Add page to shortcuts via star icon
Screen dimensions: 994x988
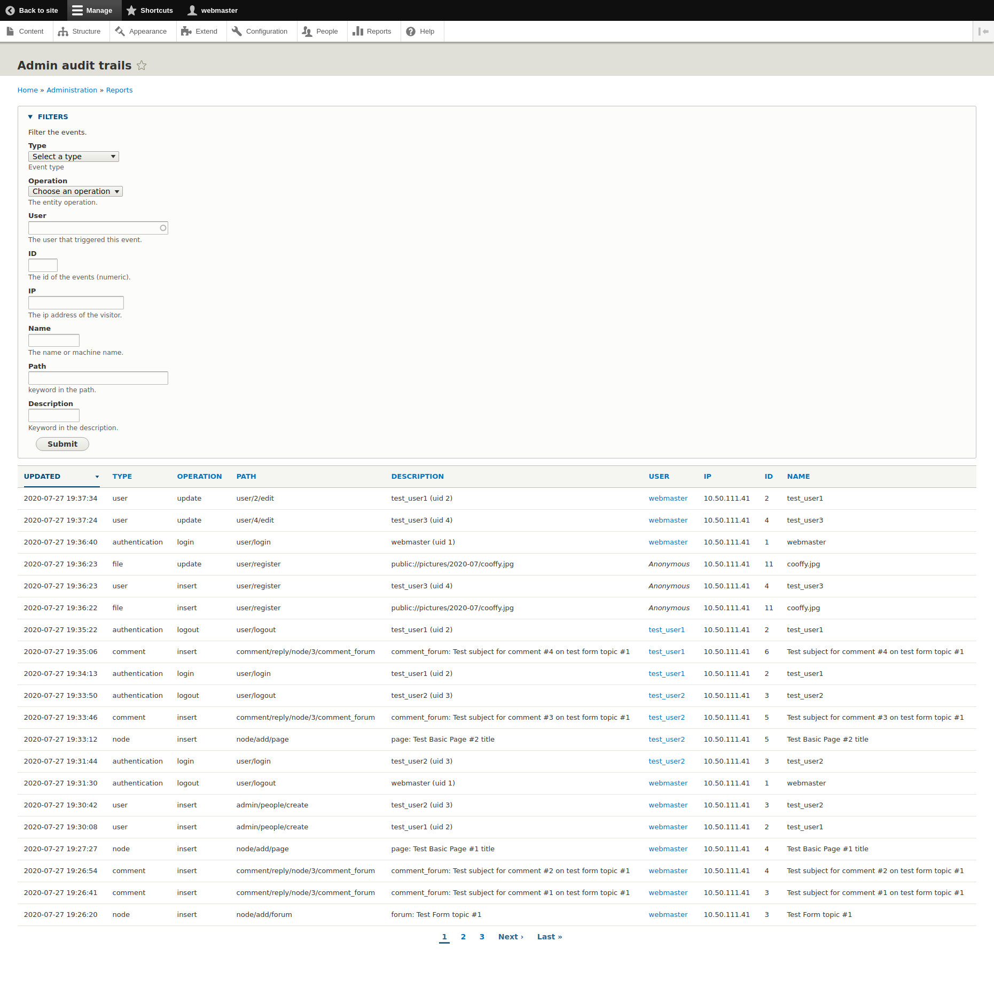pyautogui.click(x=142, y=66)
